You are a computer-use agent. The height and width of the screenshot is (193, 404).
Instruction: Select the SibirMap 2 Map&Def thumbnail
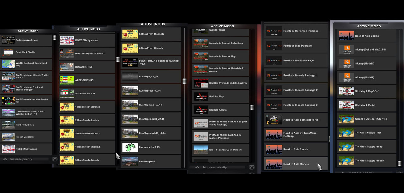point(347,91)
